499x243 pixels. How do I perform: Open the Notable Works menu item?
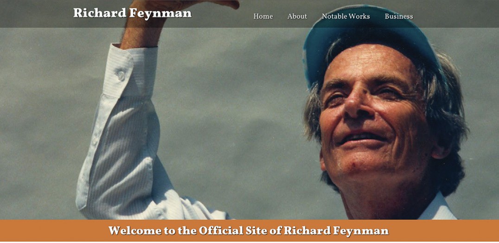(x=346, y=16)
